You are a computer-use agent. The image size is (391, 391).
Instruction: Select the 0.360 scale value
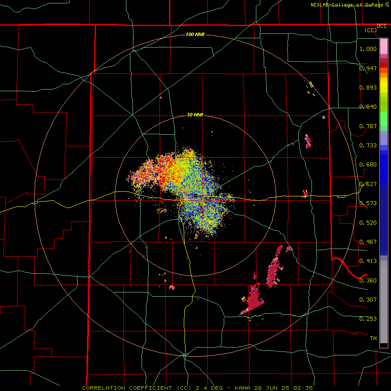point(368,281)
